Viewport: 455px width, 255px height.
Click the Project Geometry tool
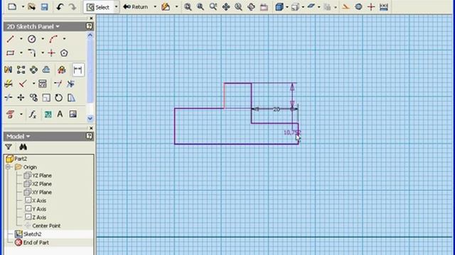click(11, 115)
